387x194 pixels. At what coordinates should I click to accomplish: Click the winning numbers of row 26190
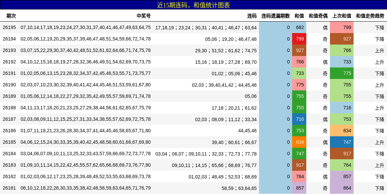86,85
